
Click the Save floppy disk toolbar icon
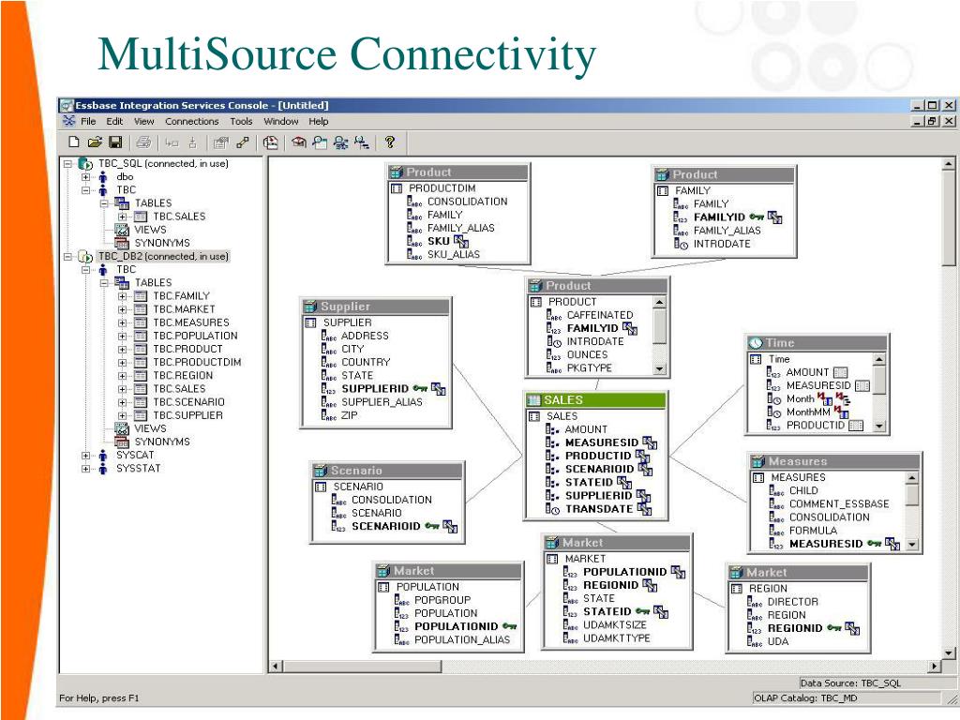115,142
